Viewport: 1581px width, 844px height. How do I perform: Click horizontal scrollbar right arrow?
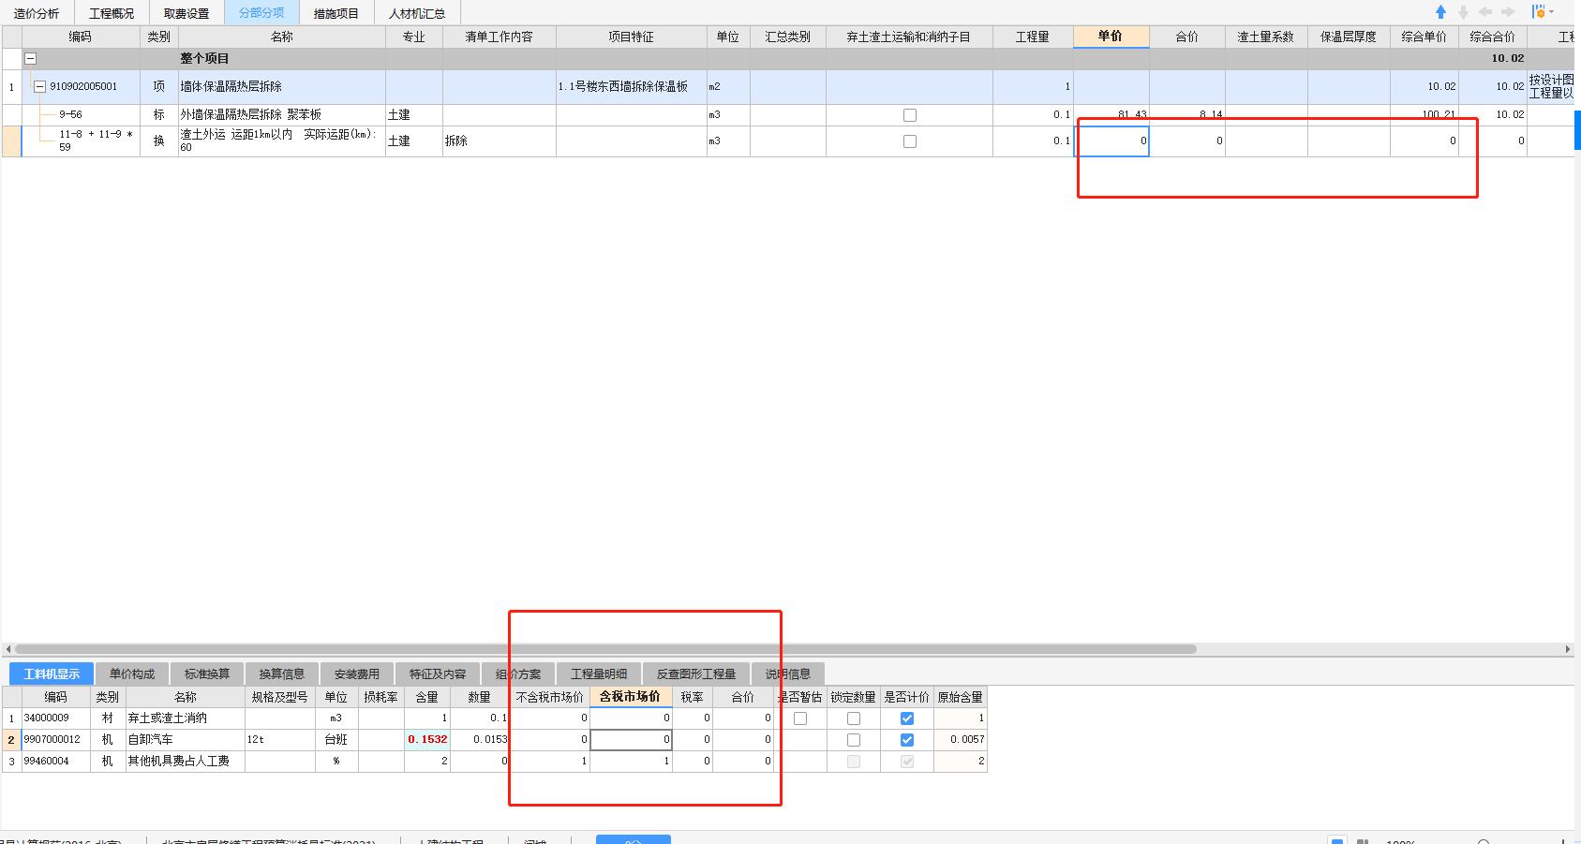(x=1568, y=649)
